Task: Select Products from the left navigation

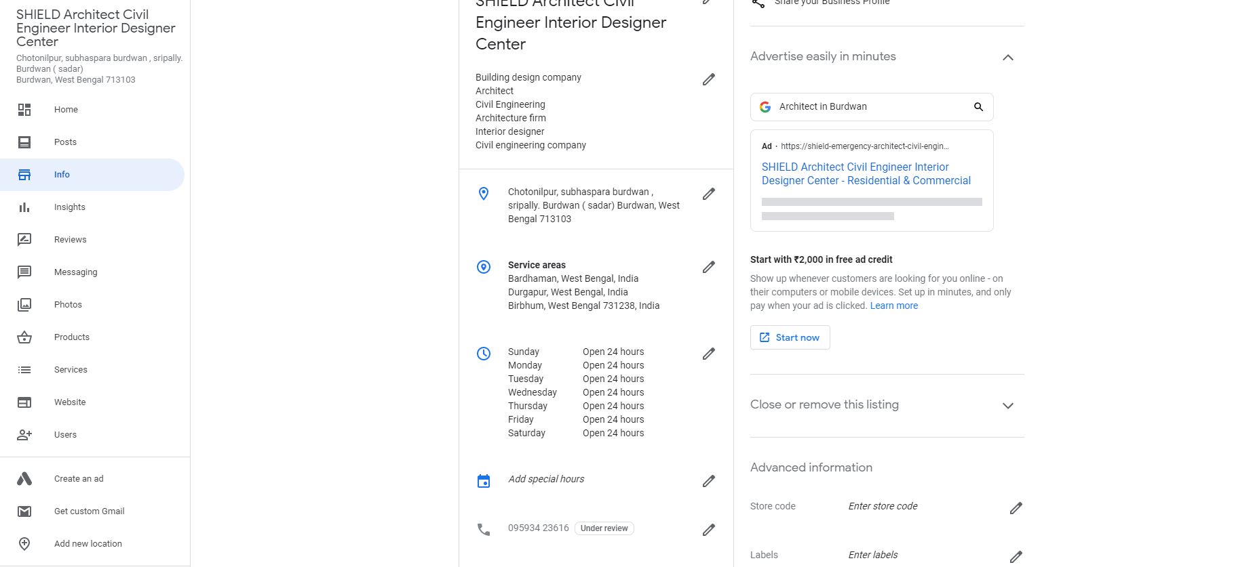Action: [72, 337]
